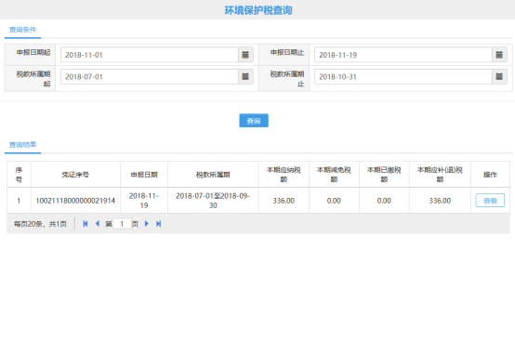Focus the 申报日期止 field showing 2018-11-19
This screenshot has height=341, width=515.
click(403, 55)
